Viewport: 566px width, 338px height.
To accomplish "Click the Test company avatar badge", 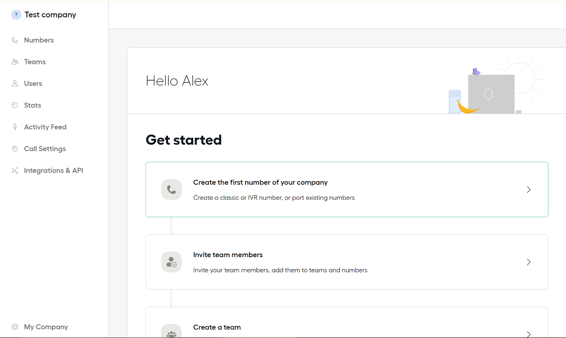I will pos(16,15).
